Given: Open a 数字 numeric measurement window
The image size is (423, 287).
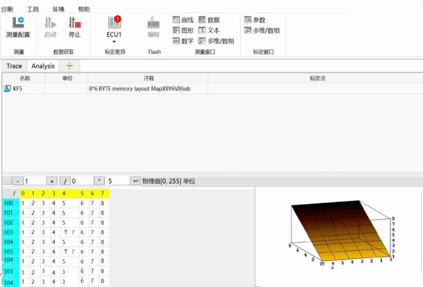Looking at the screenshot, I should 183,41.
